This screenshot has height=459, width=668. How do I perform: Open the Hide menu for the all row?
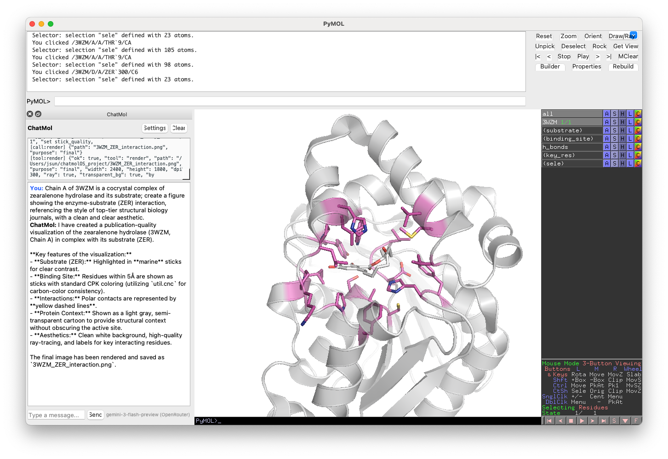coord(622,114)
